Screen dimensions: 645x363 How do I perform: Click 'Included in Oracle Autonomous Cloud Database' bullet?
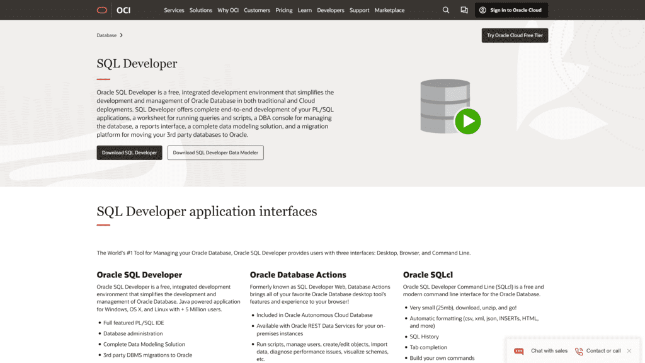(x=314, y=315)
